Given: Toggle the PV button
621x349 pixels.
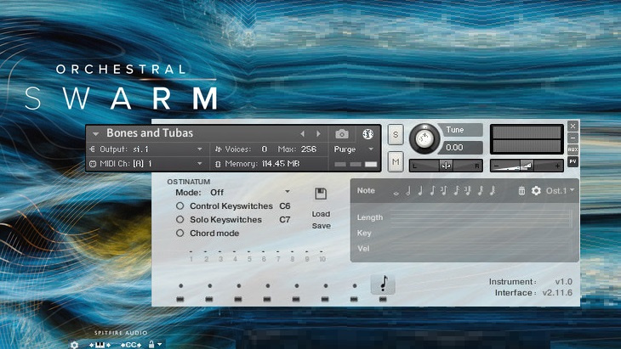Looking at the screenshot, I should (573, 161).
